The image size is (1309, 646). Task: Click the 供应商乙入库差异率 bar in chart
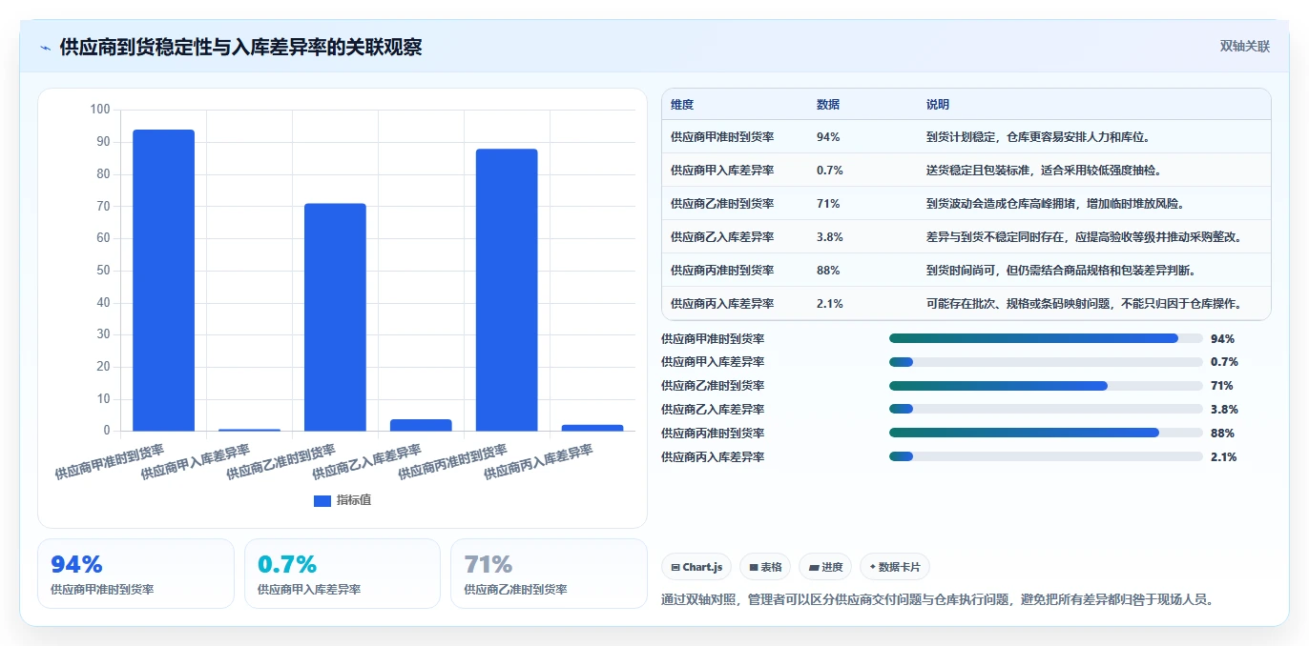click(x=421, y=425)
